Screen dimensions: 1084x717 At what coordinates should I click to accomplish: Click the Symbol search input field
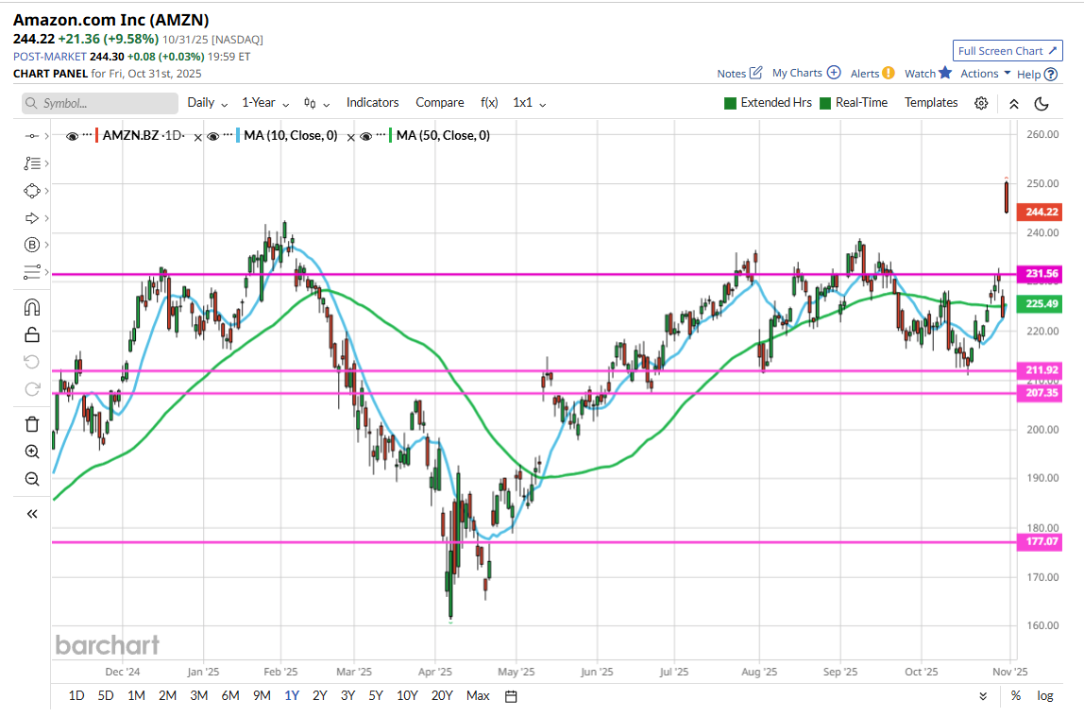coord(100,103)
